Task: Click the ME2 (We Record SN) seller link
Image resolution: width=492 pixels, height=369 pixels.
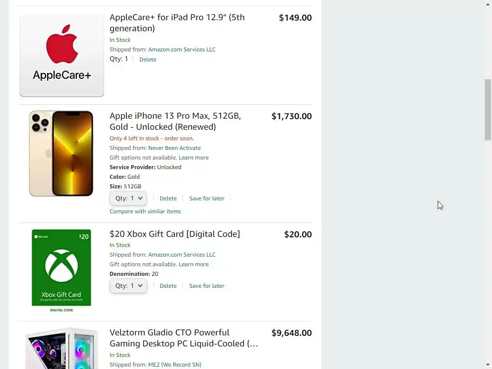Action: 175,365
